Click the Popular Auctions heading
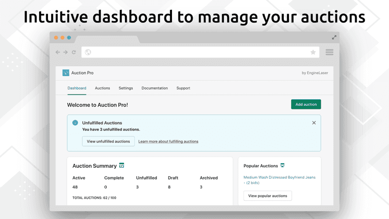Viewport: 389px width, 219px height. [260, 166]
